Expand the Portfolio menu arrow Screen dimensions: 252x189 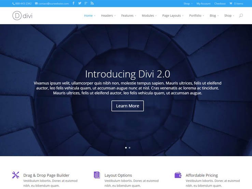203,16
